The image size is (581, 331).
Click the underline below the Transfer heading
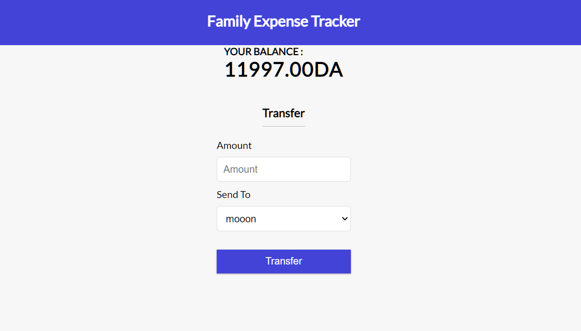click(283, 126)
